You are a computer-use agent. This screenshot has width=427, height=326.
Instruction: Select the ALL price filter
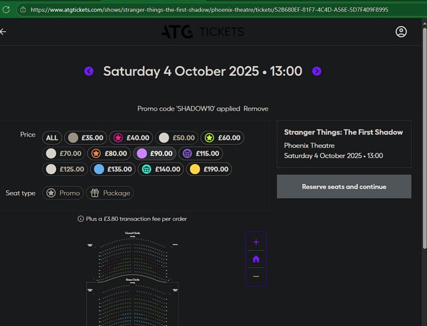pyautogui.click(x=52, y=138)
